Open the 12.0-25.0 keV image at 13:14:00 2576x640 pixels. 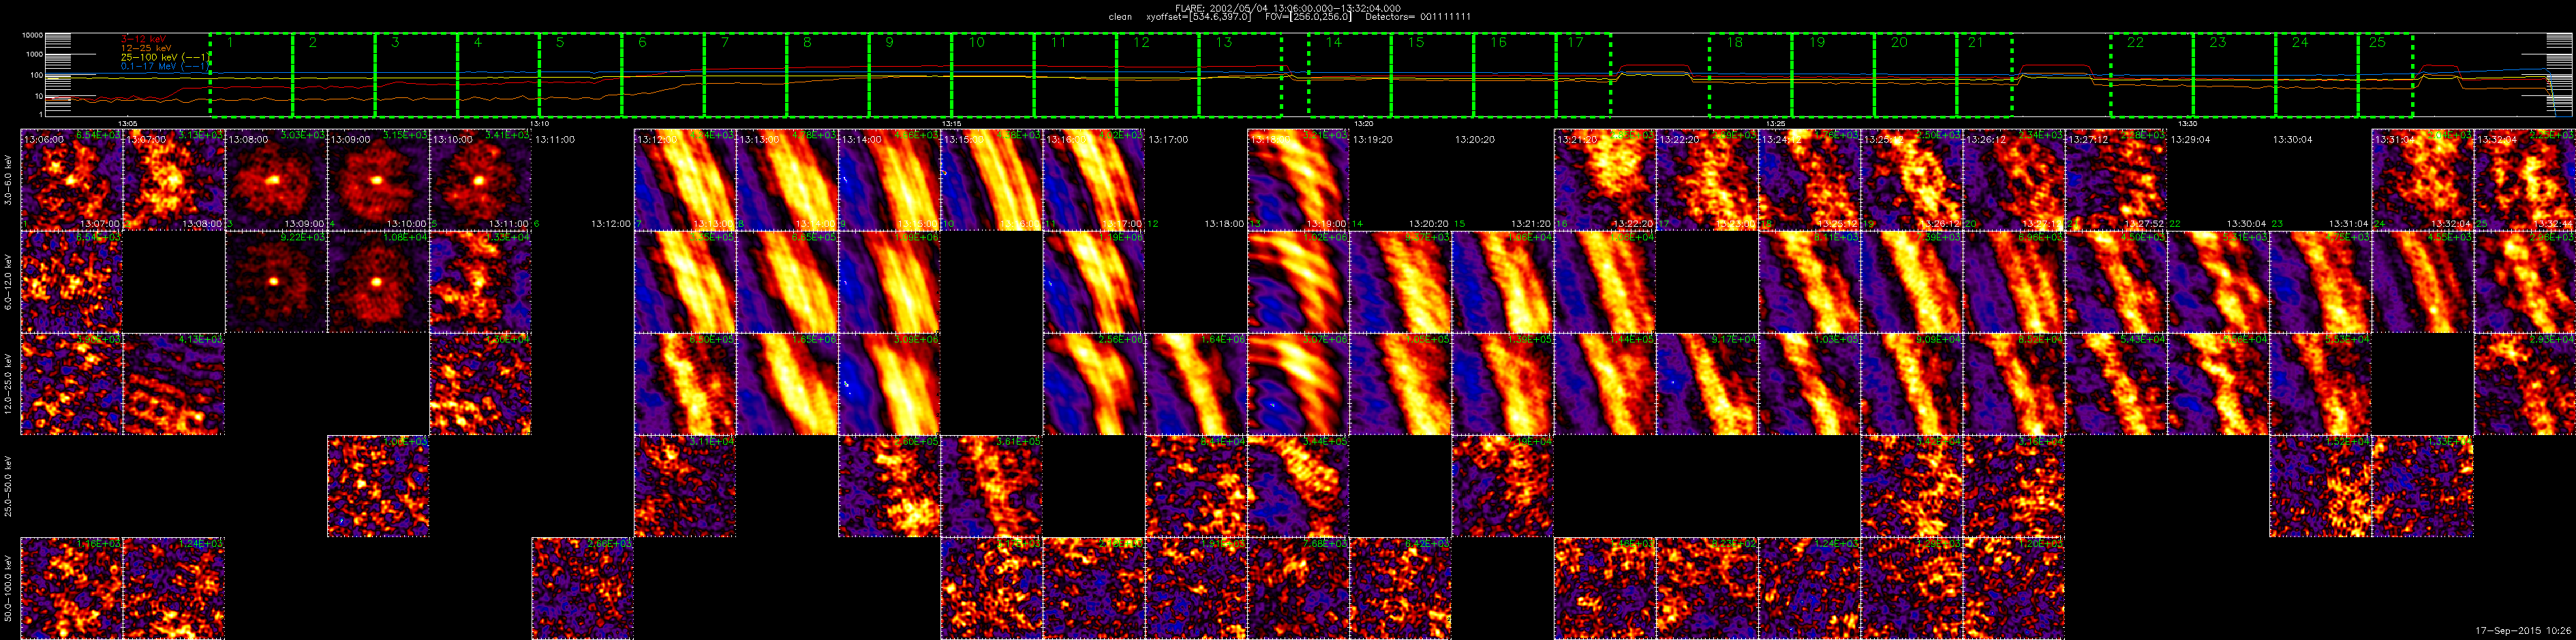click(889, 385)
